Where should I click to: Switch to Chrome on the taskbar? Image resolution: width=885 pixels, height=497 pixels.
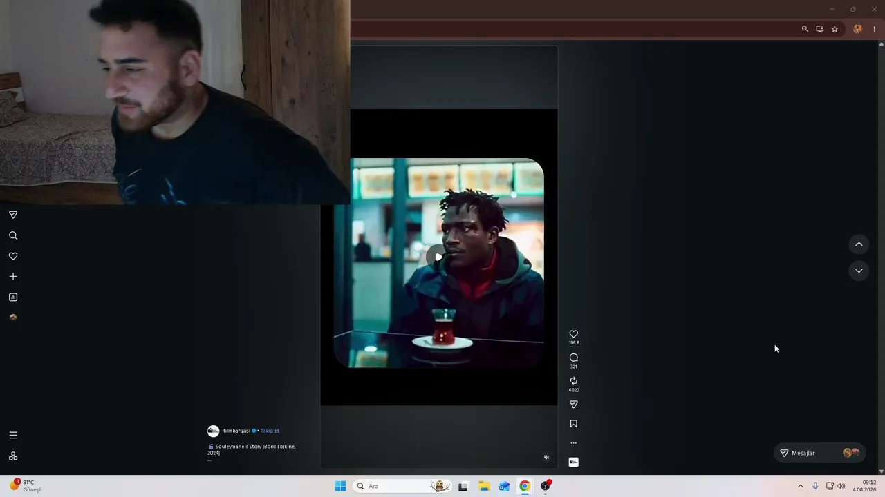[x=525, y=486]
